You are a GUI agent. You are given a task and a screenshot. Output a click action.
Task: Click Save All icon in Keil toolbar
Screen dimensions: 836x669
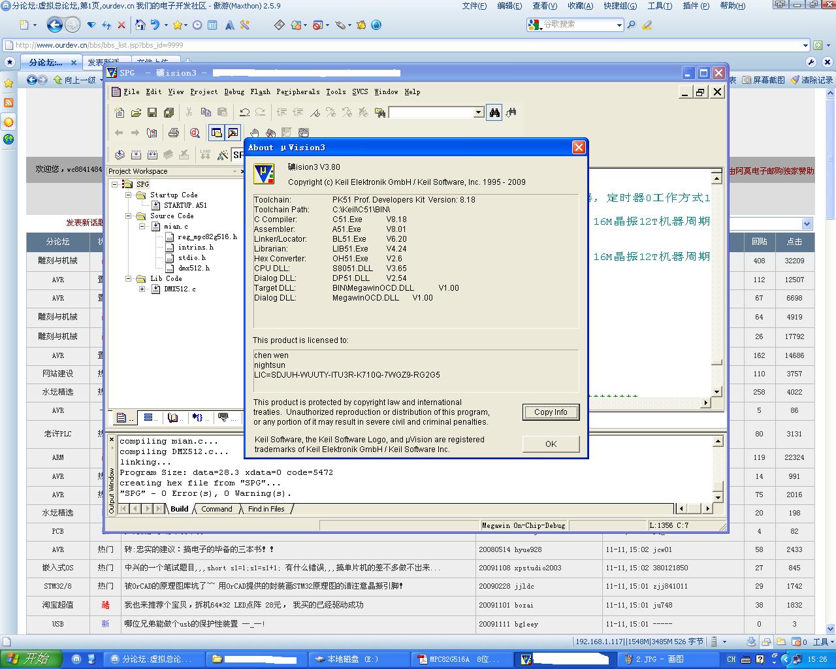(169, 112)
